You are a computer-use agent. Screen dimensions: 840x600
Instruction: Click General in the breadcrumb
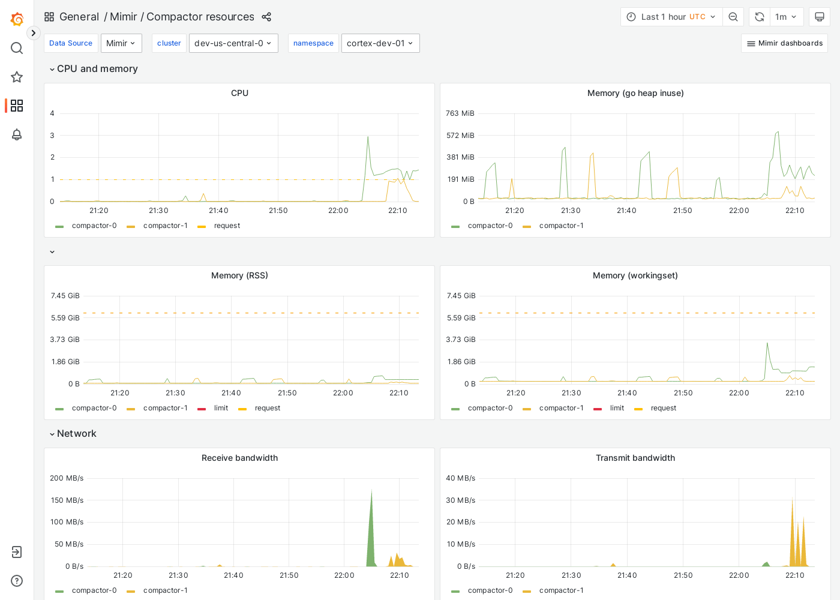coord(80,17)
